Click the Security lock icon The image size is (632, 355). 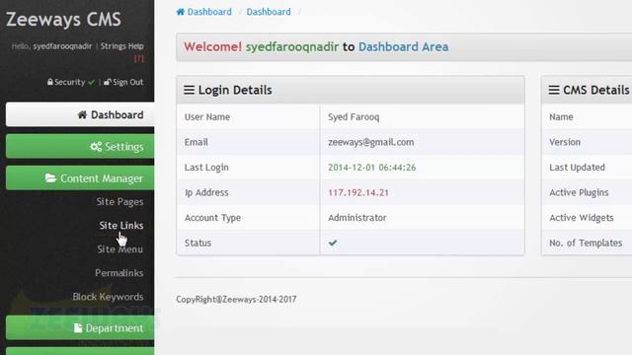(50, 82)
